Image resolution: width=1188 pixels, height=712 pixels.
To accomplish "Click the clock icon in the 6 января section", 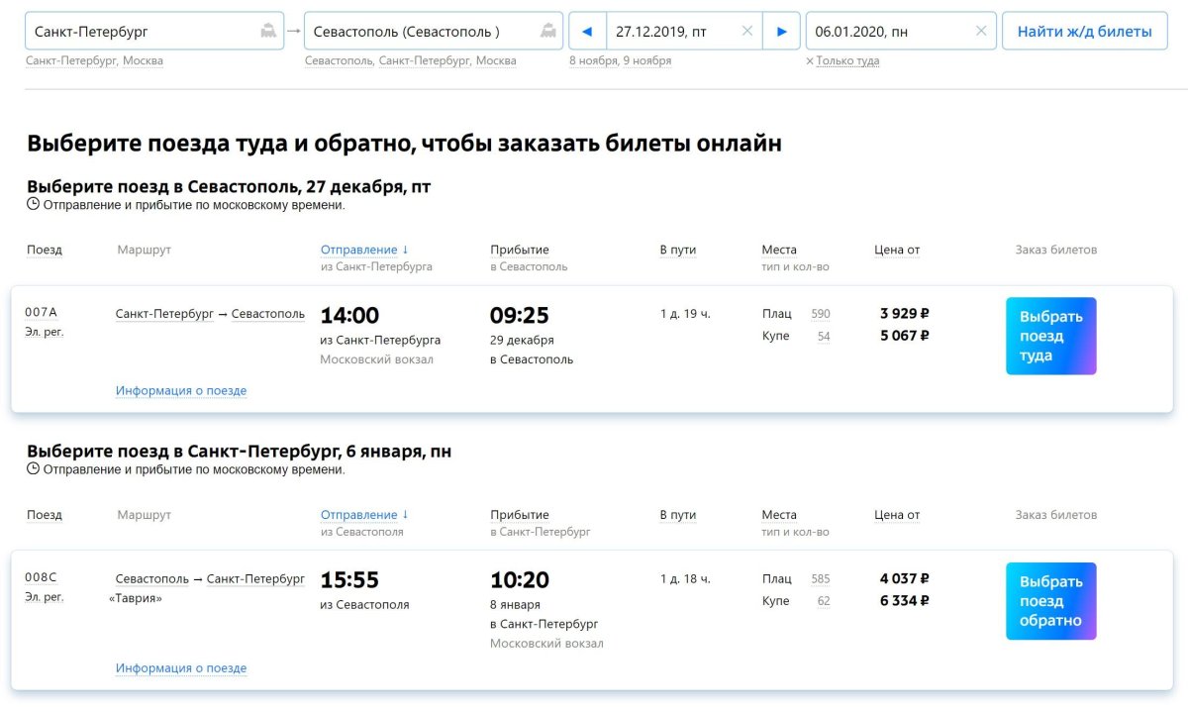I will tap(31, 469).
